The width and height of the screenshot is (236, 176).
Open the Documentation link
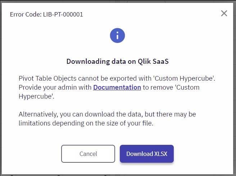coord(117,87)
